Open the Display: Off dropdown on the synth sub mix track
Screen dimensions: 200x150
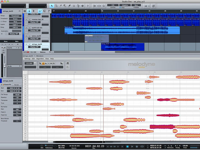(34, 30)
